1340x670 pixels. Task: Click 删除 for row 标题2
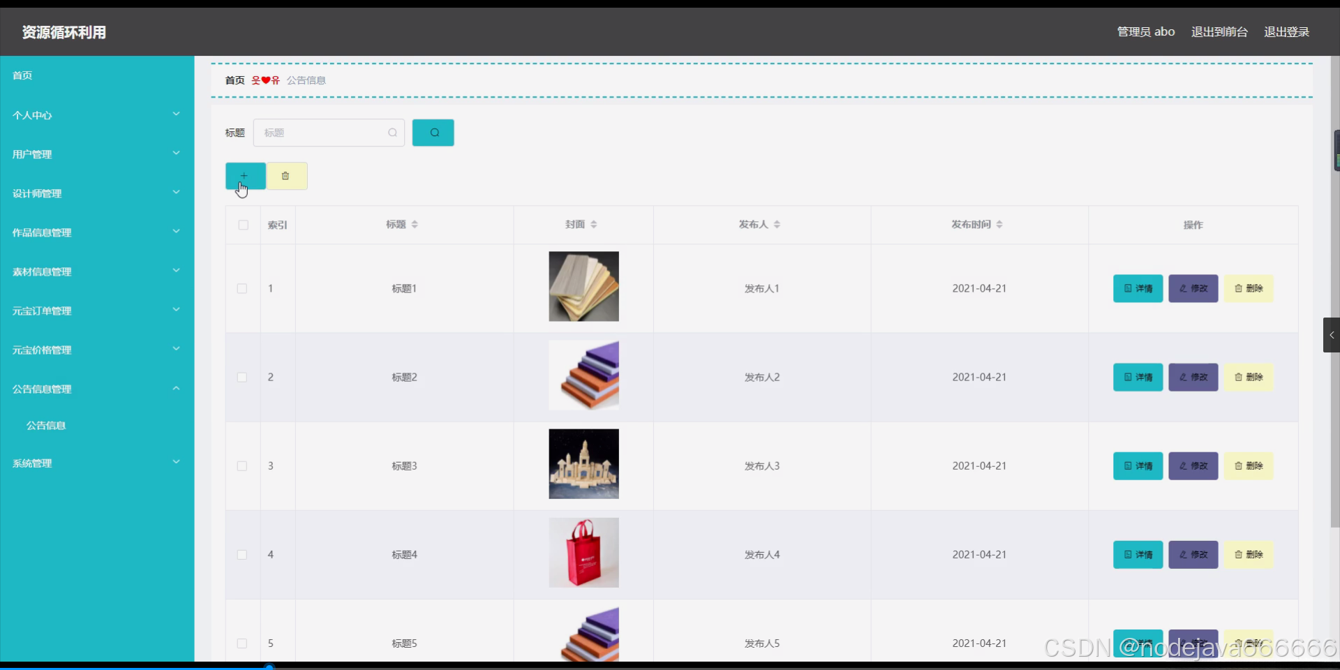pyautogui.click(x=1249, y=377)
